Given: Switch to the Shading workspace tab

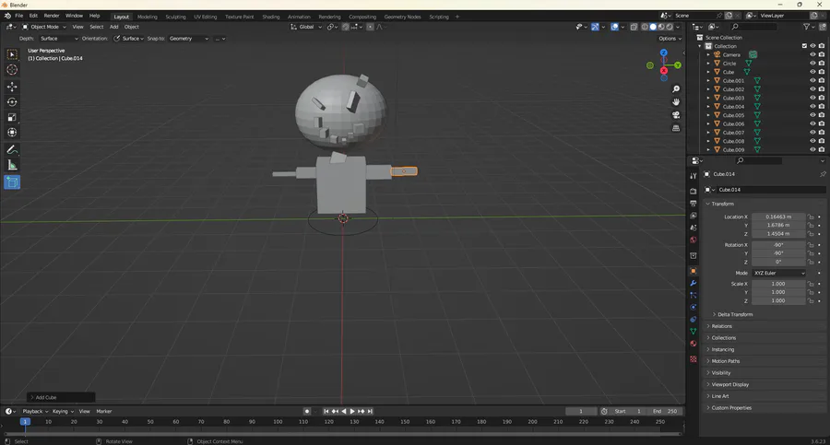Looking at the screenshot, I should (270, 17).
